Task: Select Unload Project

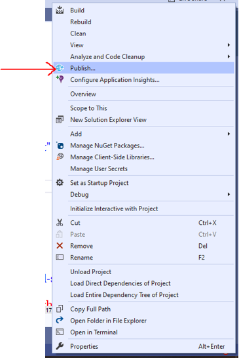Action: point(143,271)
